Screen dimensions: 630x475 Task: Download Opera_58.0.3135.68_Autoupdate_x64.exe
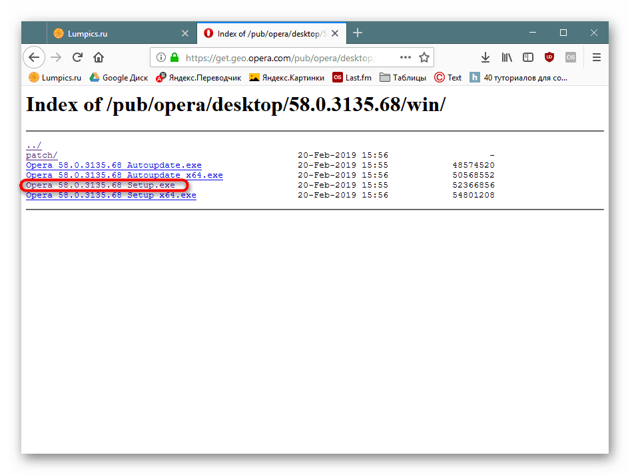tap(125, 175)
